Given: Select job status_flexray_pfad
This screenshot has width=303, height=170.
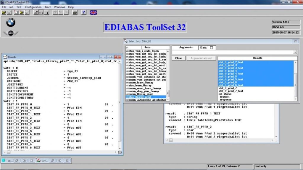Looking at the screenshot, I should [146, 97].
